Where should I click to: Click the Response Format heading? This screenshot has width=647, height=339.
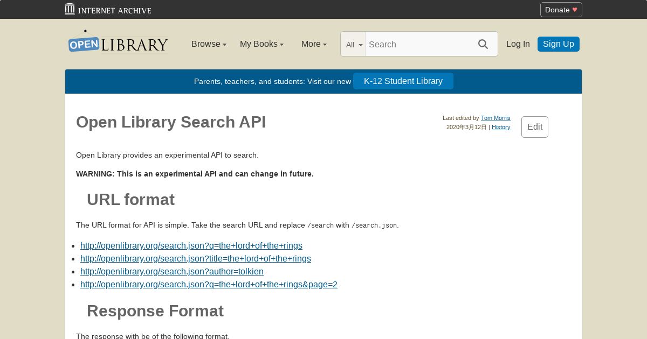tap(155, 311)
